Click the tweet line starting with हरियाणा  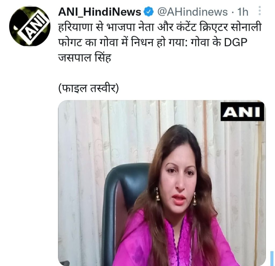(160, 27)
